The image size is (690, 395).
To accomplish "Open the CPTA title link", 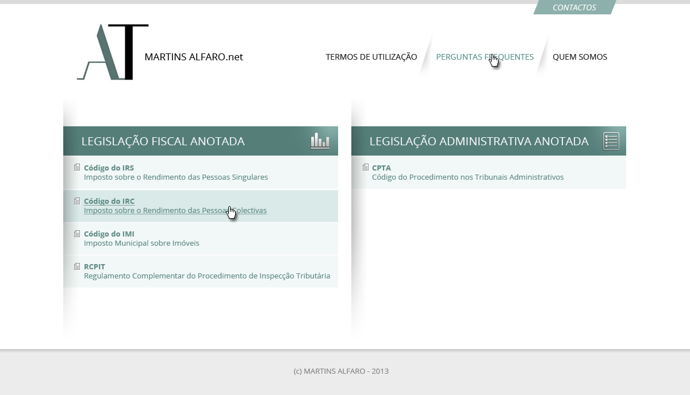I will coord(381,168).
